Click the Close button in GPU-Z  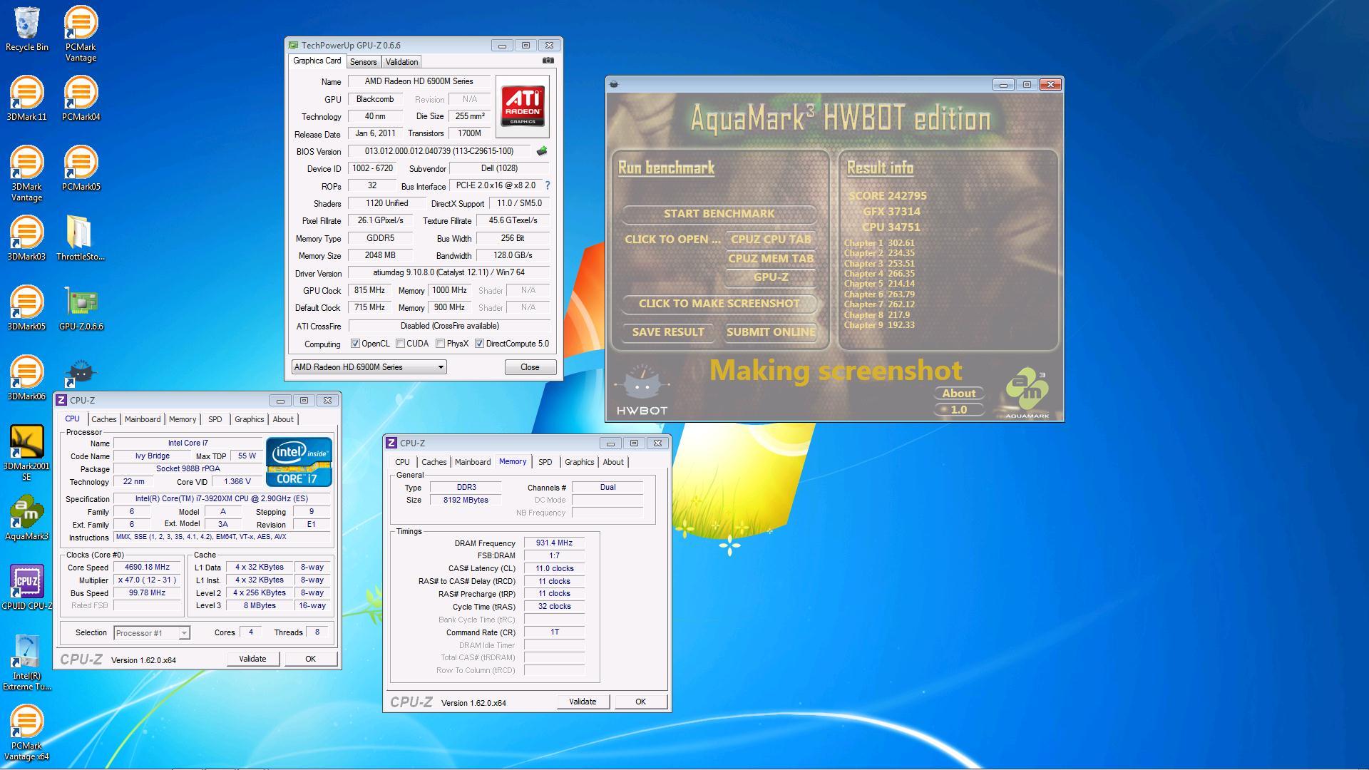point(530,367)
